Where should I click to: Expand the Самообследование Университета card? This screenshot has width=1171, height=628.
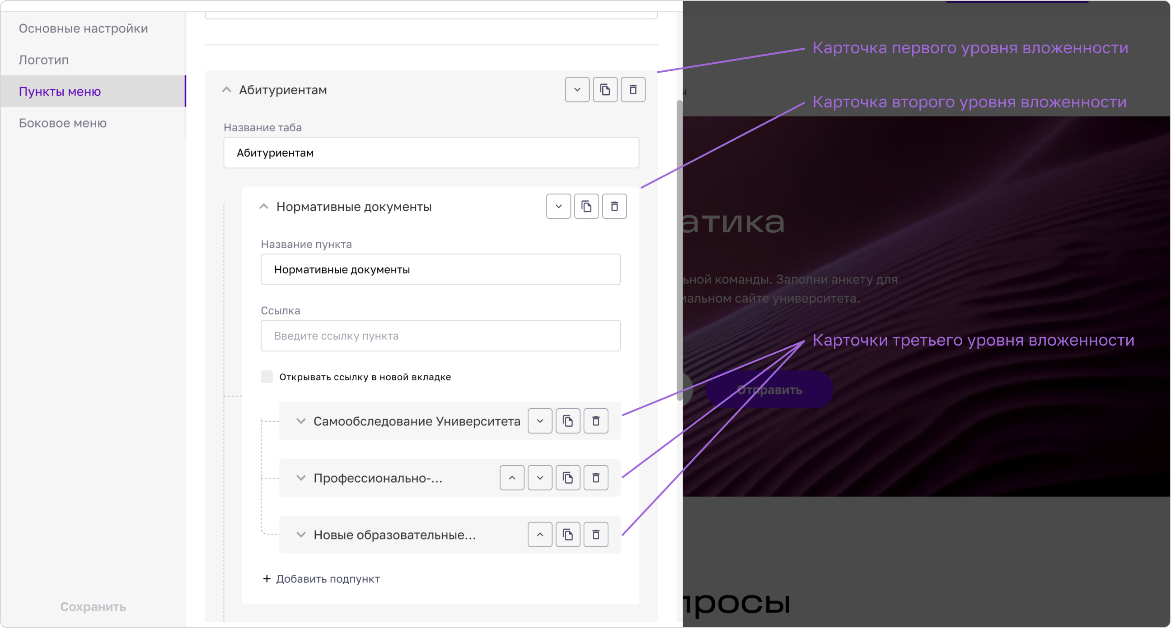coord(301,421)
